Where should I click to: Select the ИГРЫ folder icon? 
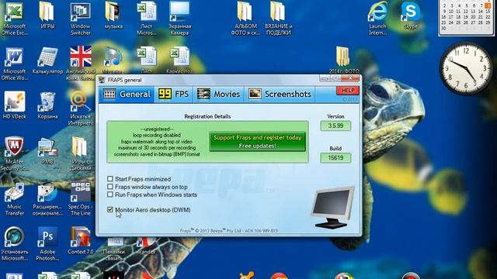click(x=47, y=15)
